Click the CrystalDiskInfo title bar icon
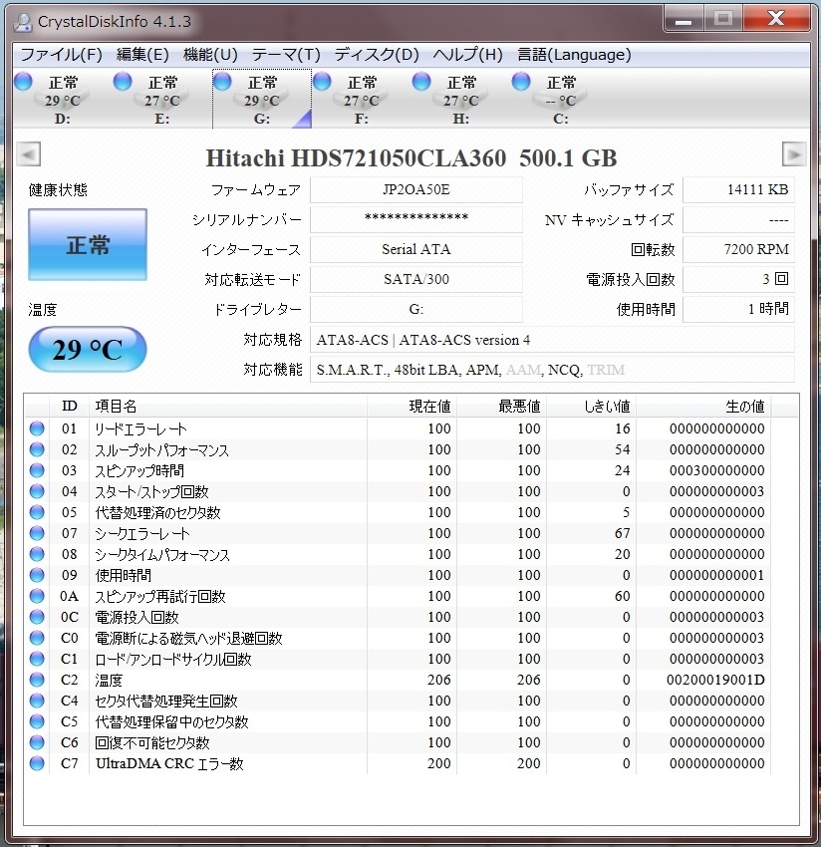The height and width of the screenshot is (847, 821). 23,22
